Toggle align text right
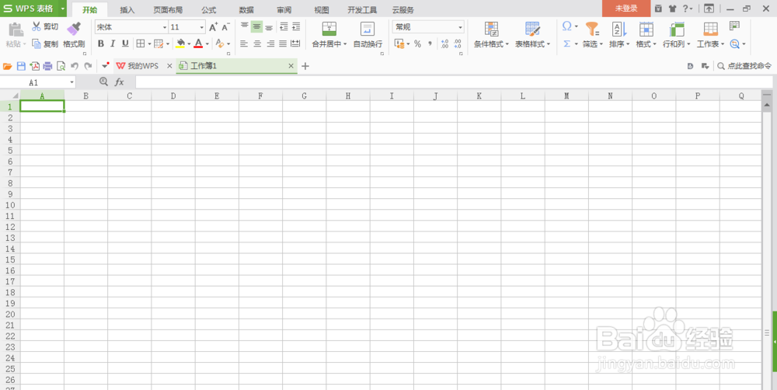 [x=270, y=44]
